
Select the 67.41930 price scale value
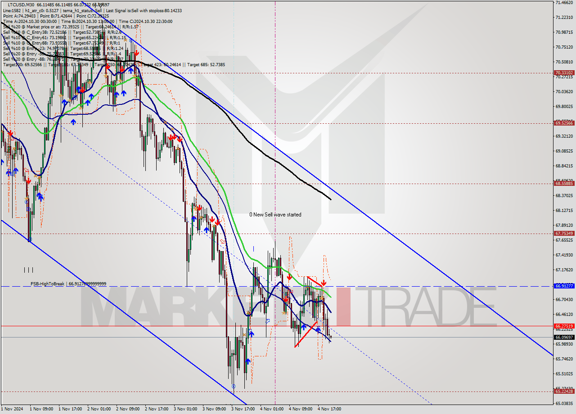(564, 255)
